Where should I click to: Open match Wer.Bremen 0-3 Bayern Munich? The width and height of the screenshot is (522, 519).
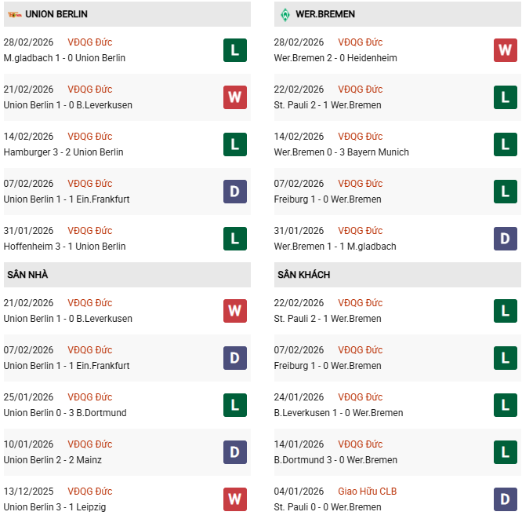tap(342, 152)
